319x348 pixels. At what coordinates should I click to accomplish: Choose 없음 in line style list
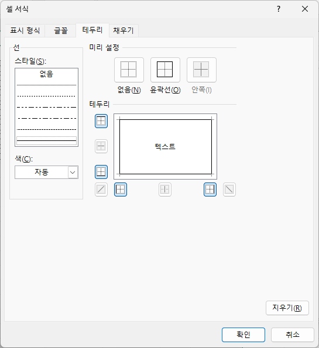46,74
